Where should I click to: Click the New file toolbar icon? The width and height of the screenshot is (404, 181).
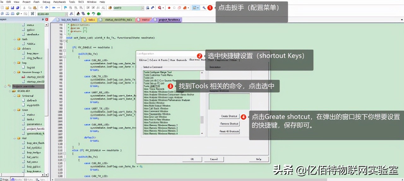click(x=2, y=8)
